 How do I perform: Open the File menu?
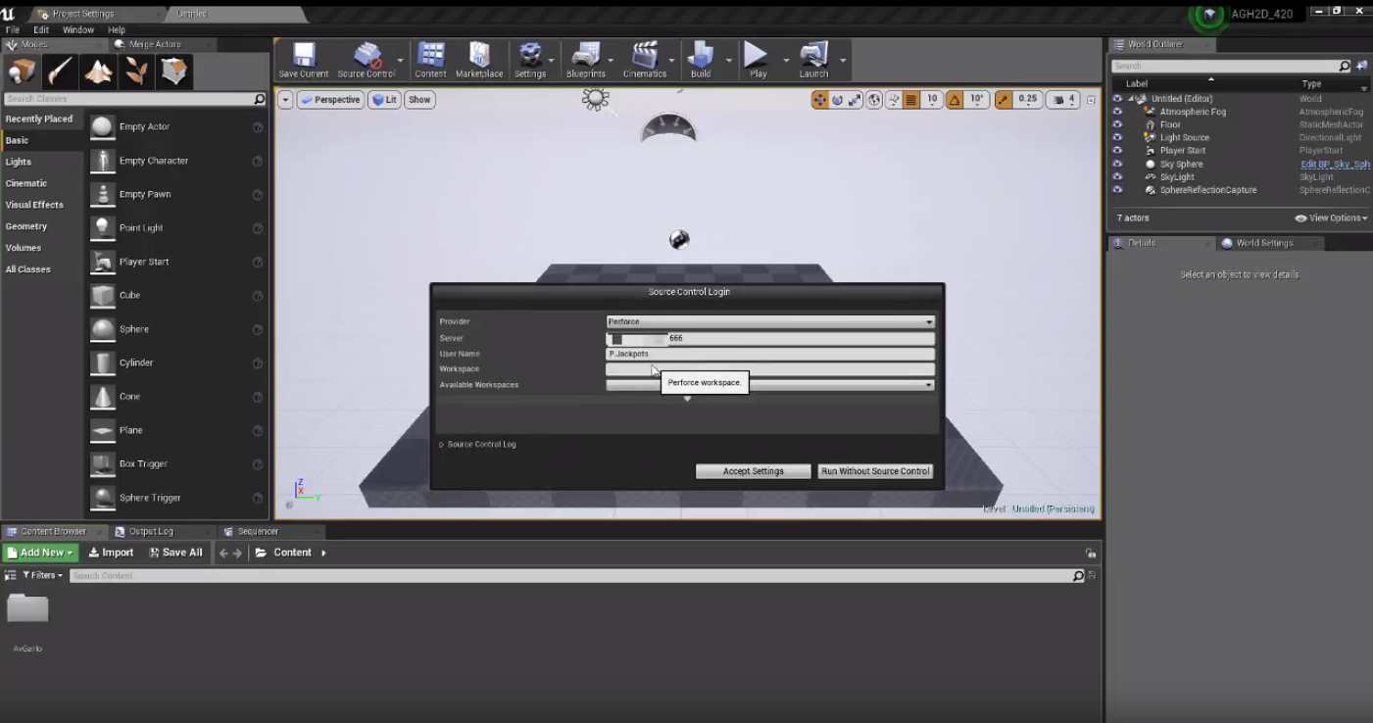[x=13, y=30]
